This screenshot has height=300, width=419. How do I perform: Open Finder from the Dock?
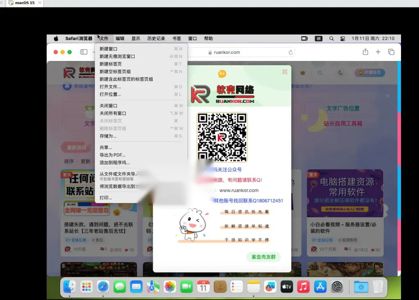(x=70, y=287)
